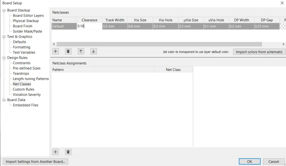Select Custom Rules in the tree

(x=23, y=89)
